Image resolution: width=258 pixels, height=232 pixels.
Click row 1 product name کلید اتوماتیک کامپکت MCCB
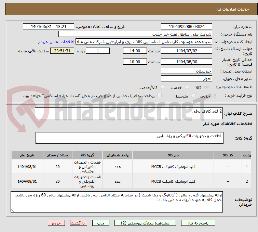coord(173,167)
